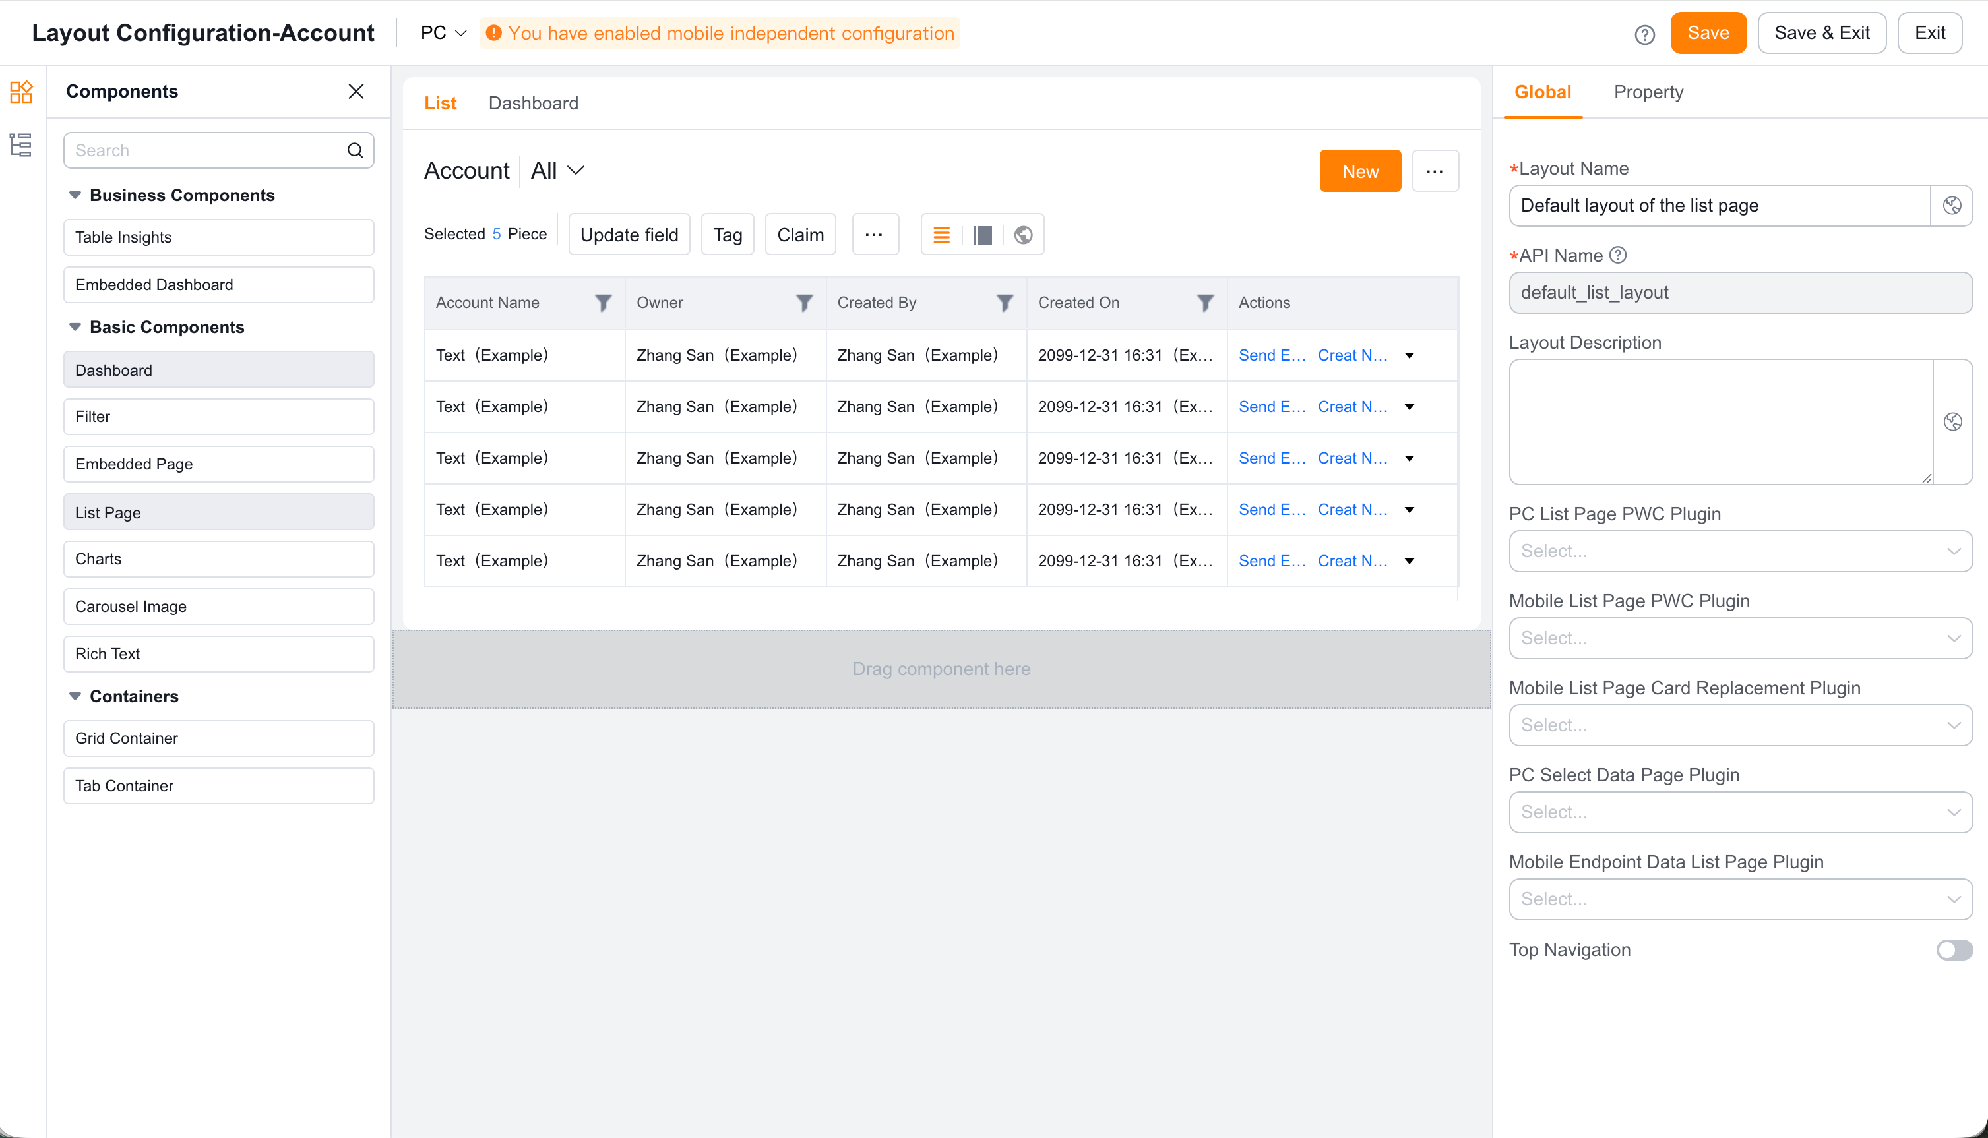Collapse the Containers section
The width and height of the screenshot is (1988, 1138).
pyautogui.click(x=75, y=696)
